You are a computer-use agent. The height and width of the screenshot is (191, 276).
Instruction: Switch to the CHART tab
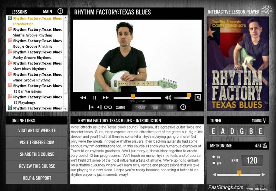(x=140, y=107)
